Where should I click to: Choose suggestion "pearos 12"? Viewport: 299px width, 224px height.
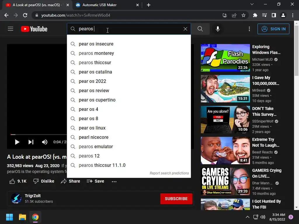[129, 156]
